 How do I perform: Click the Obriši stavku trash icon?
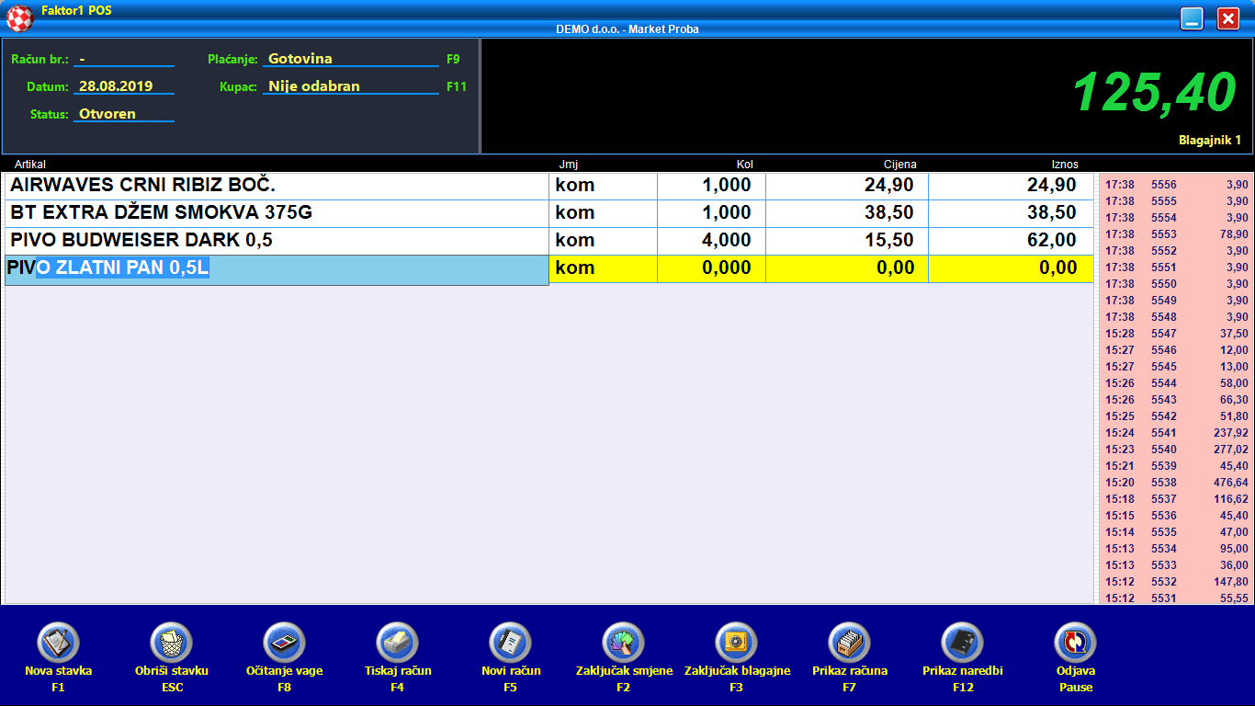172,643
